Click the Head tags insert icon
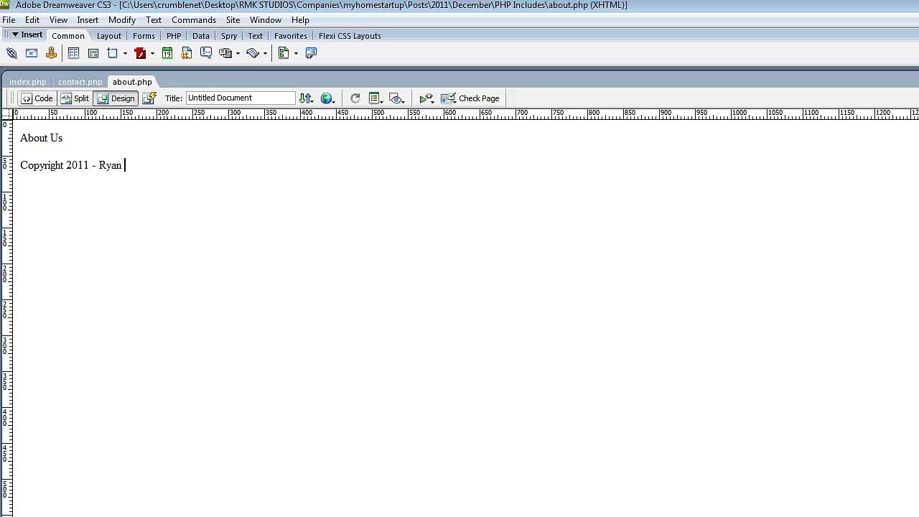This screenshot has width=919, height=517. 225,53
